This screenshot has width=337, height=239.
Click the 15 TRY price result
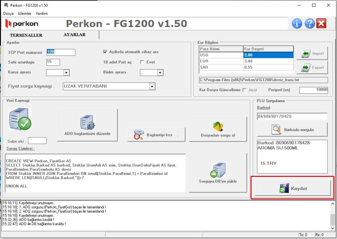point(268,163)
